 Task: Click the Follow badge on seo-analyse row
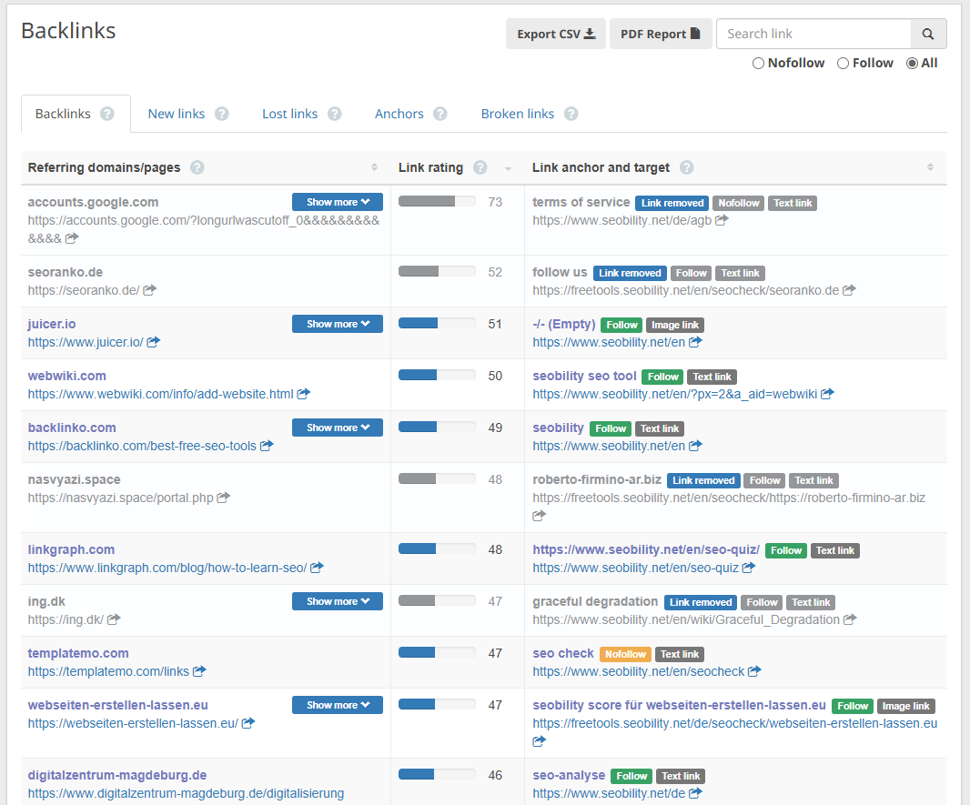(631, 776)
